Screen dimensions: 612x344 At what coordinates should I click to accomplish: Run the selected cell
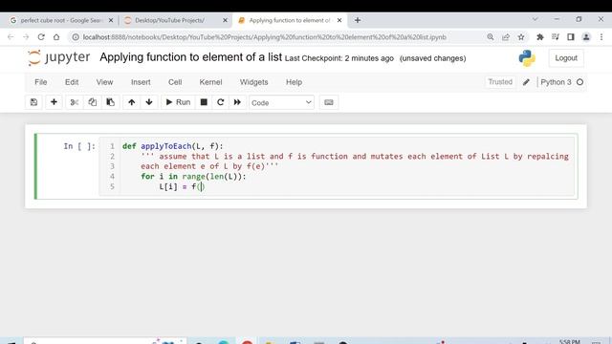coord(178,102)
